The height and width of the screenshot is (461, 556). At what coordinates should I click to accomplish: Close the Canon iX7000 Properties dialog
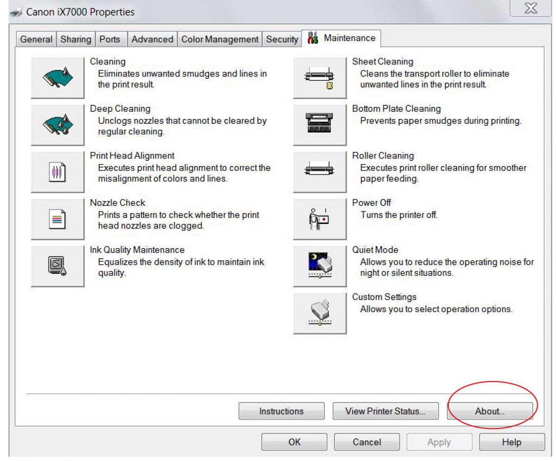click(x=531, y=8)
